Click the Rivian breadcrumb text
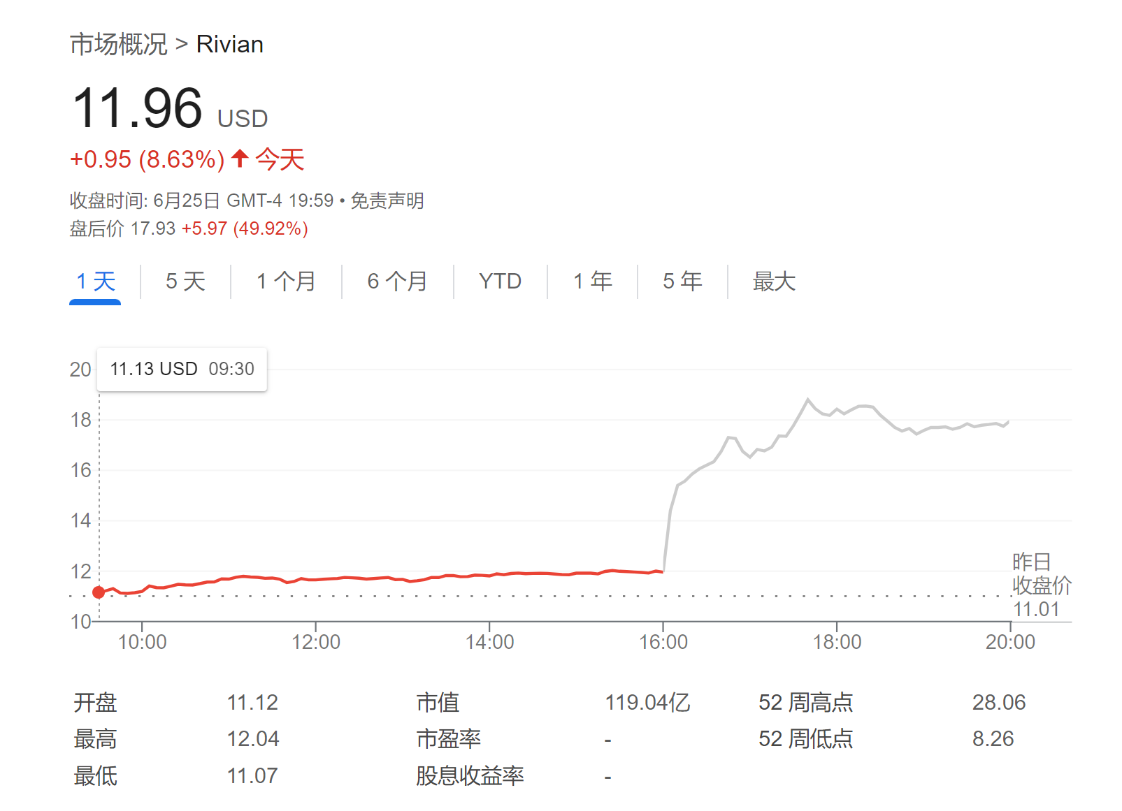Viewport: 1122px width, 811px height. 229,44
